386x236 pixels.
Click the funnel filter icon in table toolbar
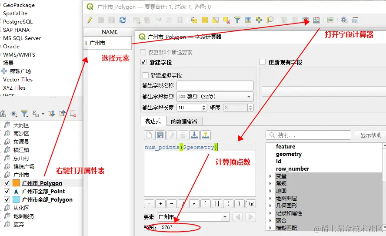point(237,20)
